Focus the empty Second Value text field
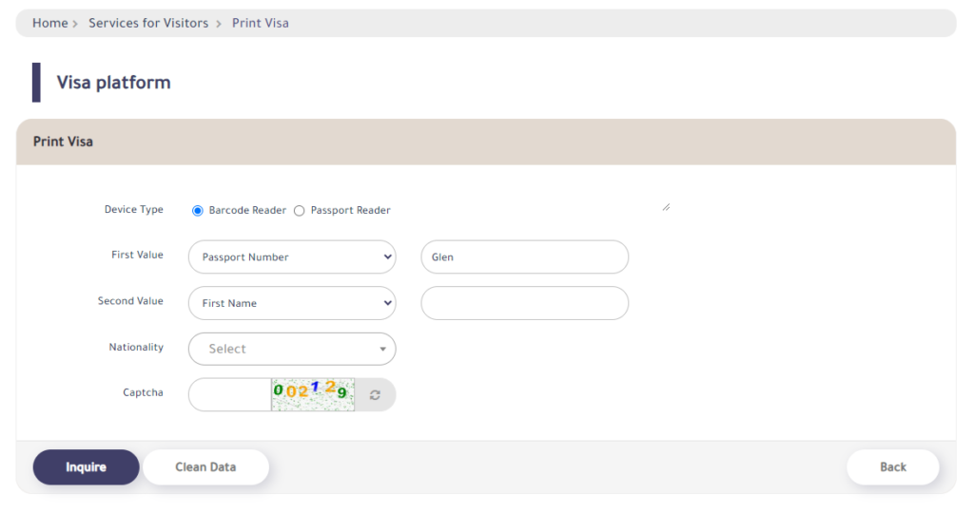Viewport: 974px width, 513px height. click(525, 303)
